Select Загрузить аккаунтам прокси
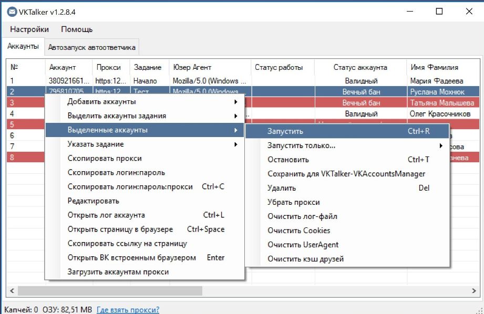The width and height of the screenshot is (484, 314). point(118,271)
